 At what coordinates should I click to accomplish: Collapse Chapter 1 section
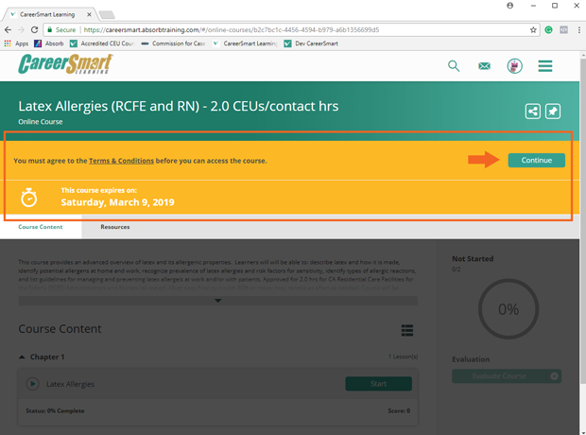(x=22, y=357)
